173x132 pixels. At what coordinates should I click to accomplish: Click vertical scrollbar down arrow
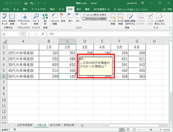point(171,122)
